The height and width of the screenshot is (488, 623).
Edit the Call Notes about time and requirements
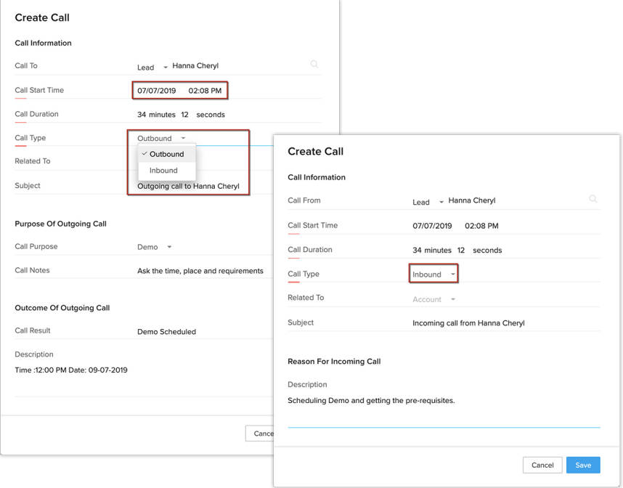(x=200, y=269)
